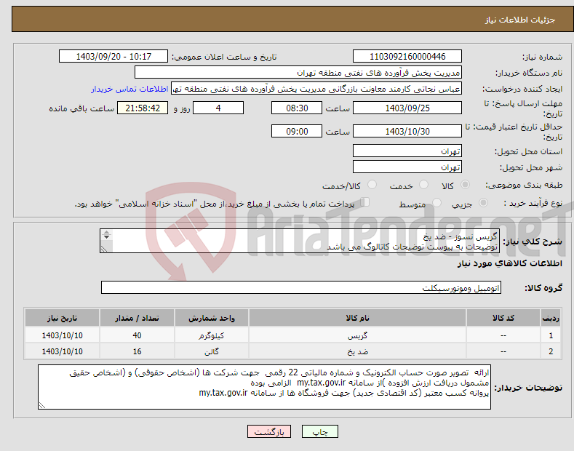
Task: Click the جزئیات اطلاعات نیاز header title
Action: [520, 20]
